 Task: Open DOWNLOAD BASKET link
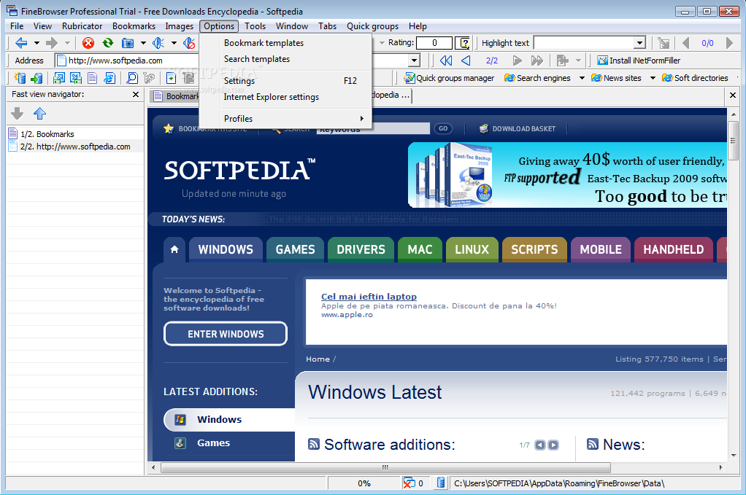tap(517, 129)
